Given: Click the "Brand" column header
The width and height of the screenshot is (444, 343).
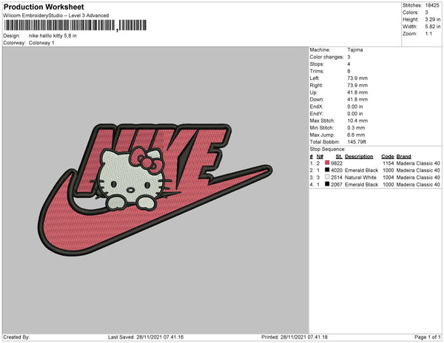Looking at the screenshot, I should pos(403,157).
